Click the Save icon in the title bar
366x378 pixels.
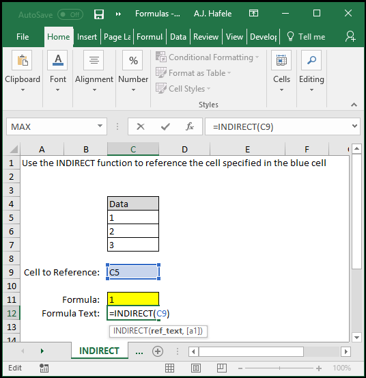point(99,14)
